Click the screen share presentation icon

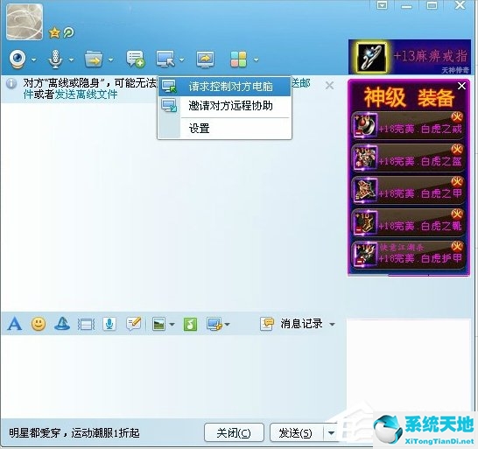[x=205, y=60]
